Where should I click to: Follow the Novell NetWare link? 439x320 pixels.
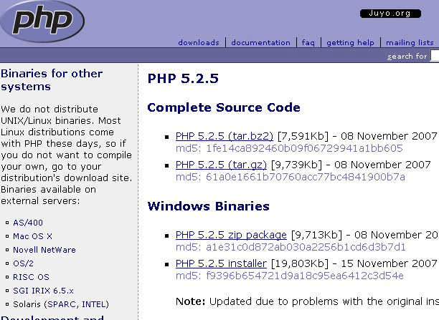[x=44, y=250]
